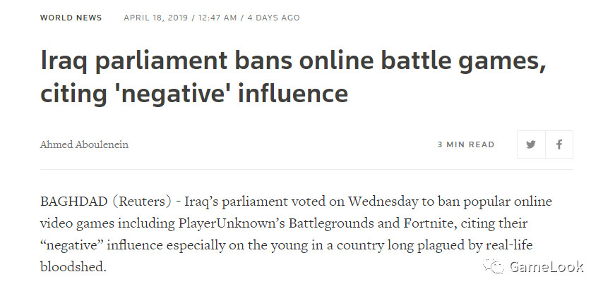Open author Ahmed Aboulenein's profile
The height and width of the screenshot is (291, 603).
[84, 144]
